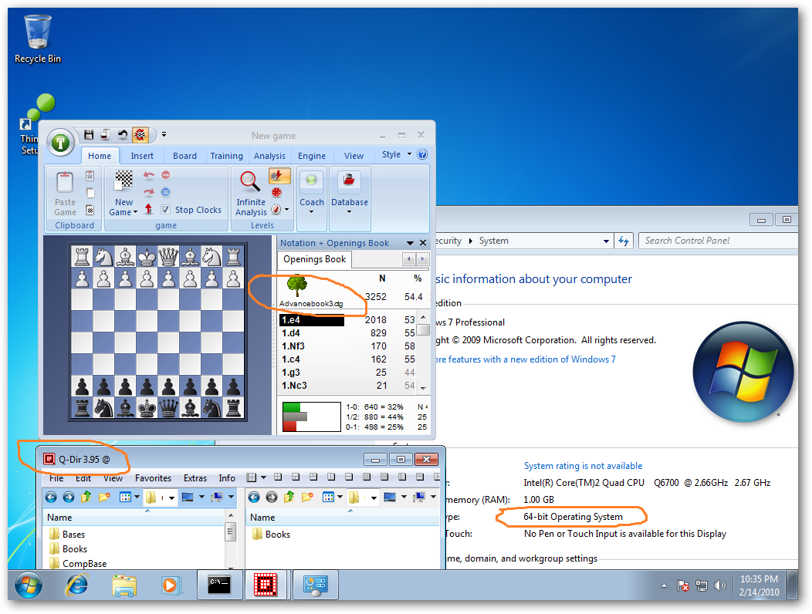Click the highlighted chess engine icon in title bar
812x614 pixels.
coord(140,135)
